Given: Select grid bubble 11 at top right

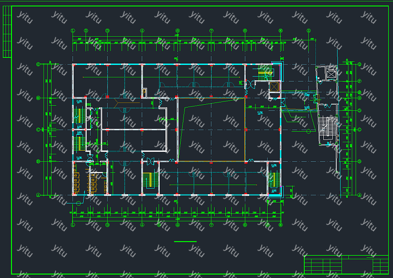Looking at the screenshot, I should [308, 31].
